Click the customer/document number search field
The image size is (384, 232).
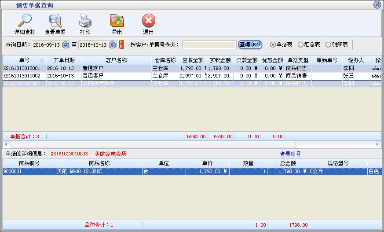[x=209, y=44]
